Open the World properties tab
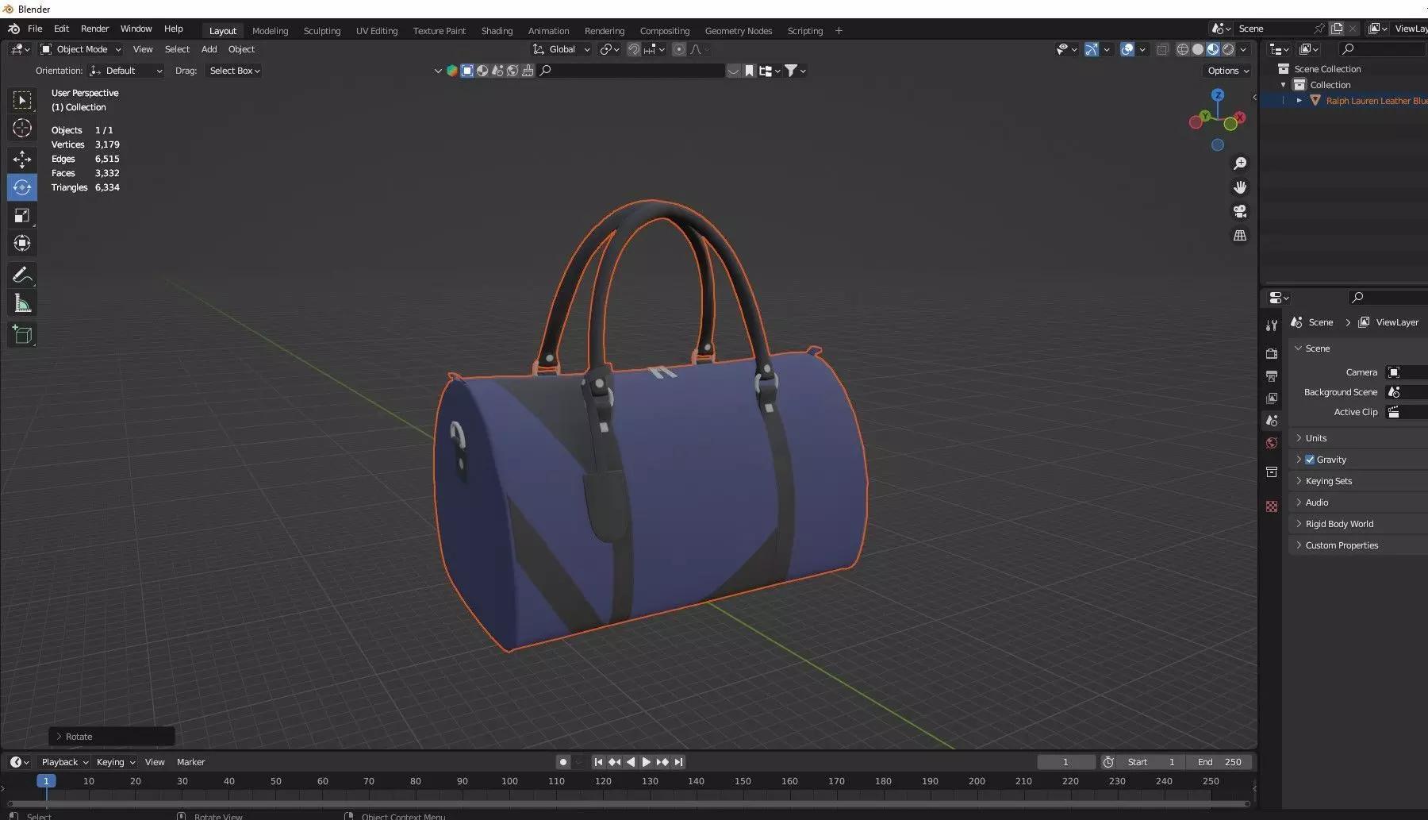Viewport: 1428px width, 820px height. click(1272, 443)
